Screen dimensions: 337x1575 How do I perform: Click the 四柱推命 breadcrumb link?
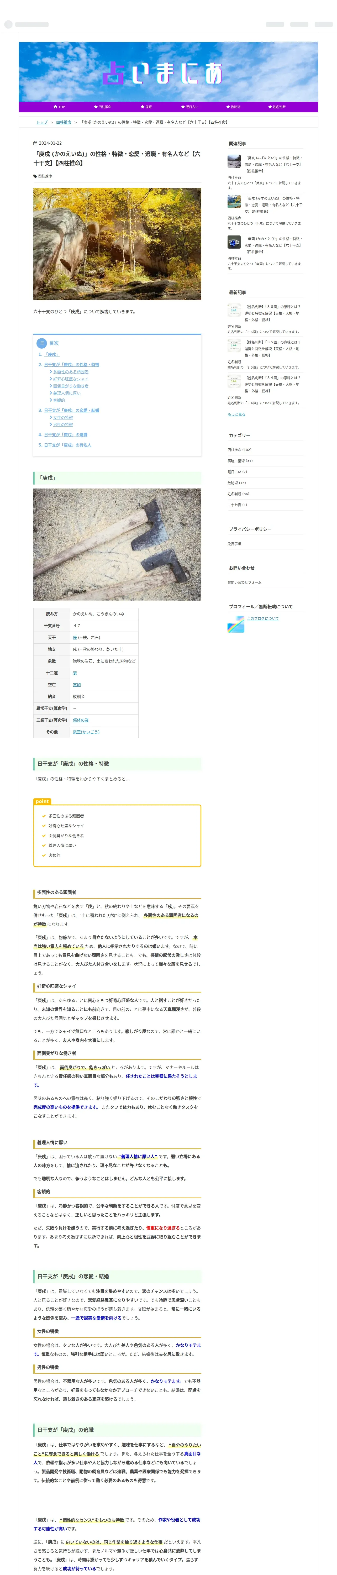coord(64,122)
